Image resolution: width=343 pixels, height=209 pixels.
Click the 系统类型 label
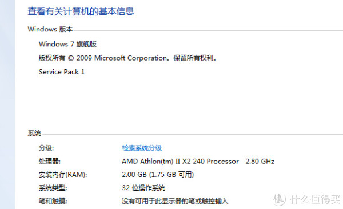53,188
